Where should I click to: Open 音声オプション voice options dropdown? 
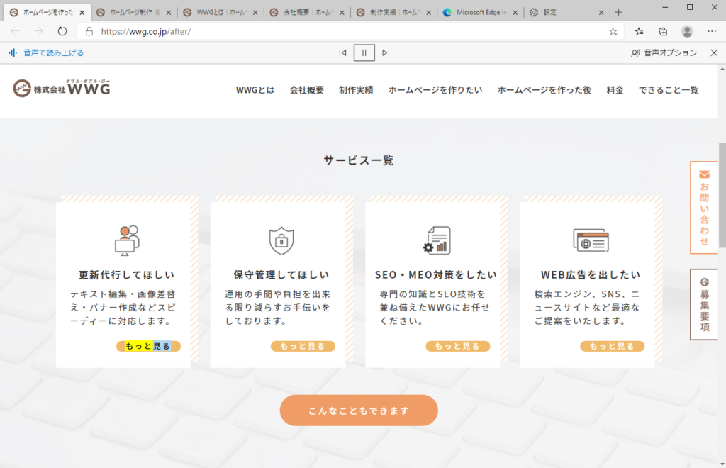(664, 52)
